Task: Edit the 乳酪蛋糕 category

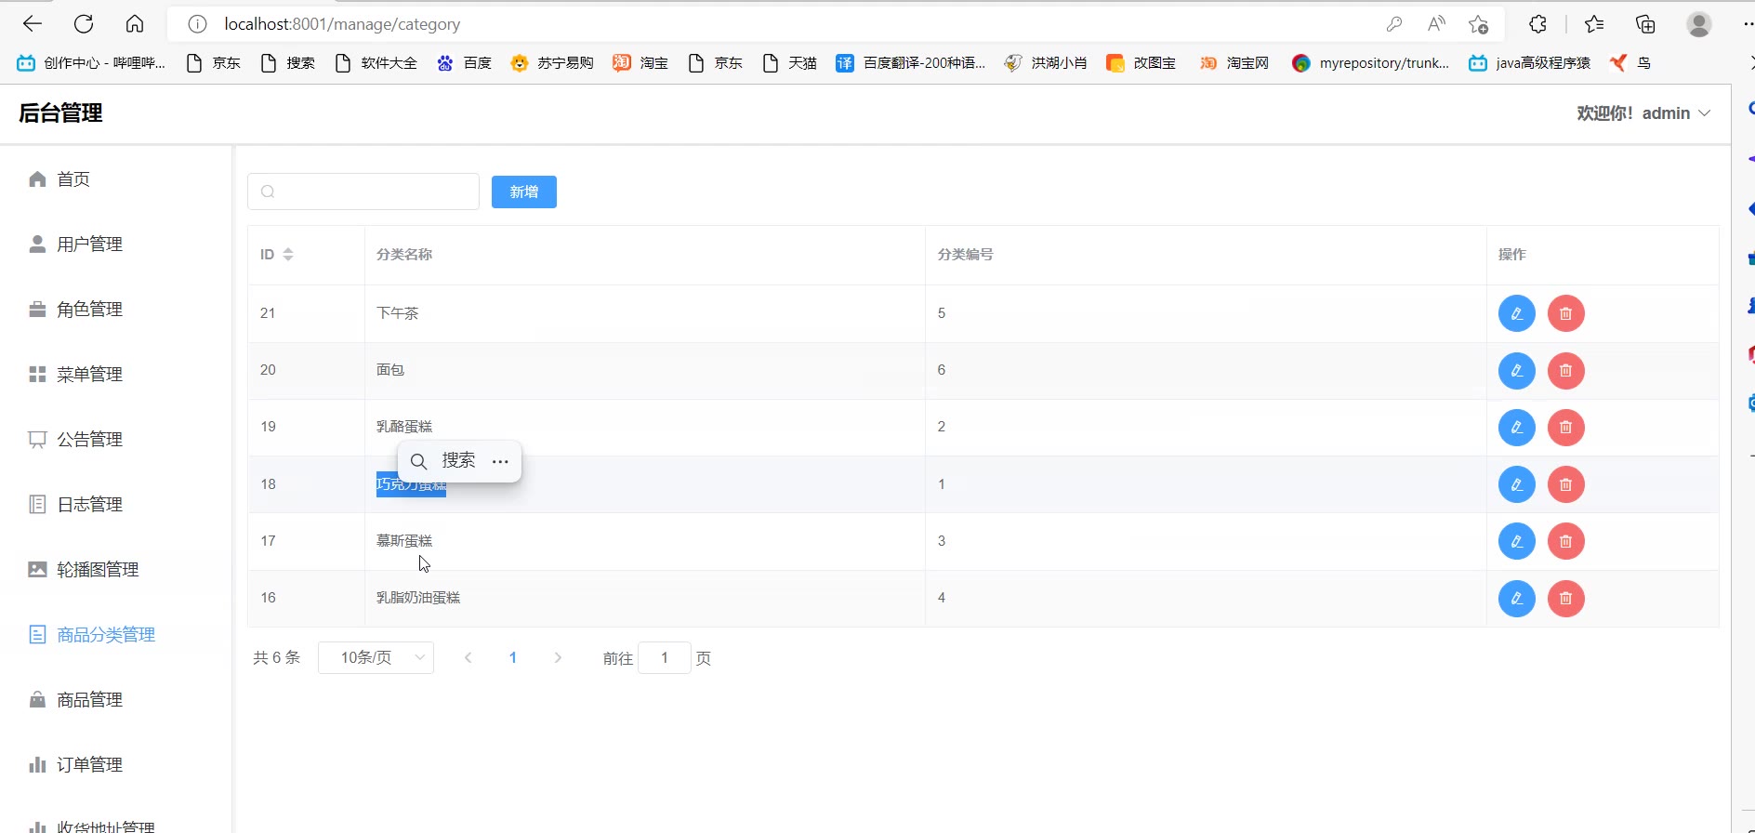Action: (x=1516, y=428)
